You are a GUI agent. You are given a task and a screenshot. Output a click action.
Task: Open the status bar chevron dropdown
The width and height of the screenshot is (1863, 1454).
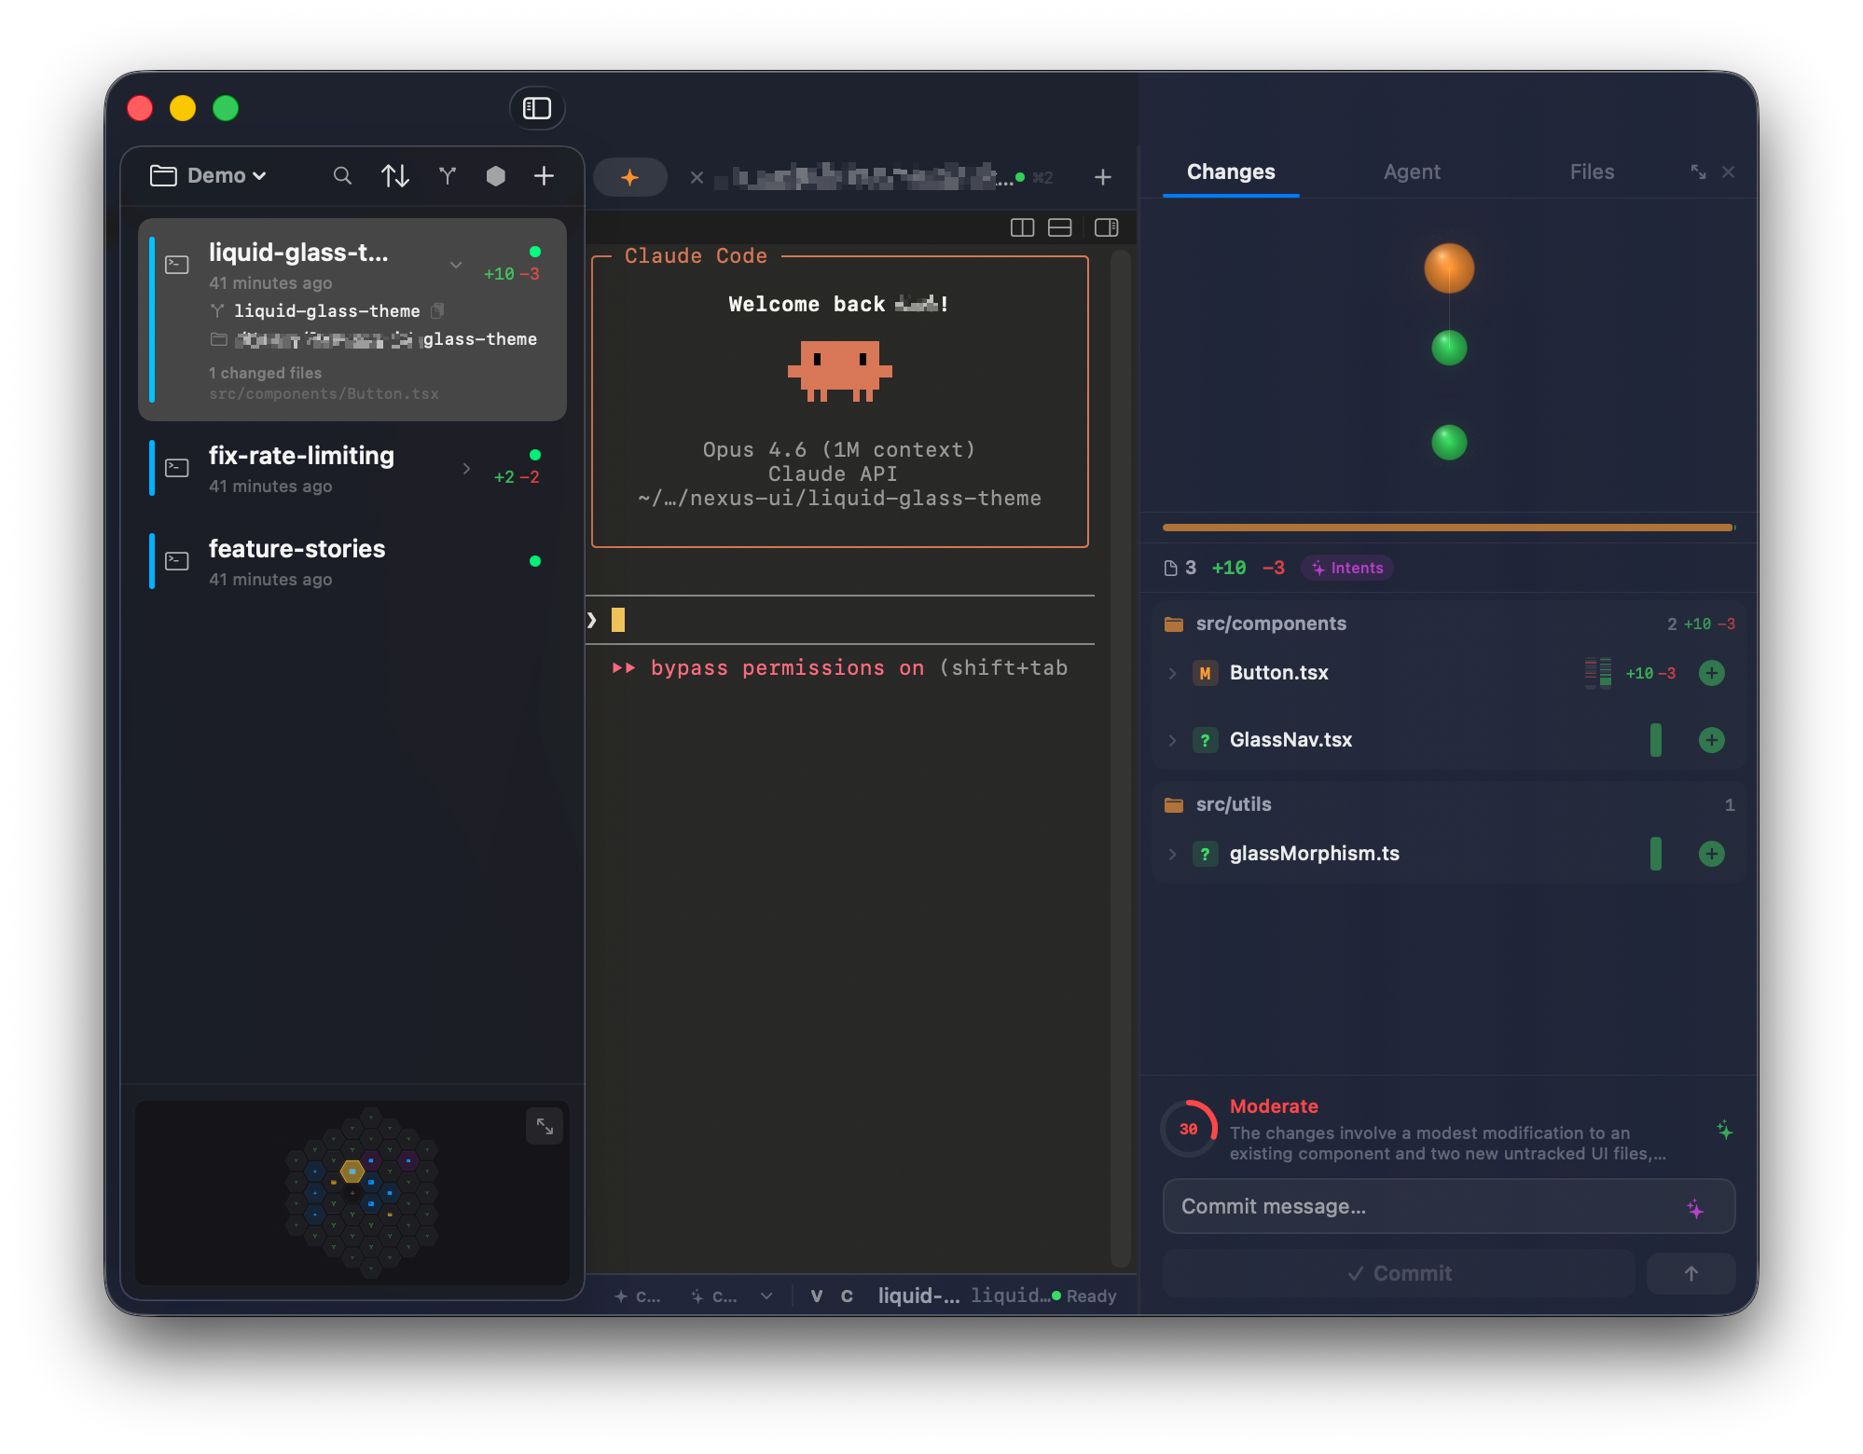pos(766,1296)
